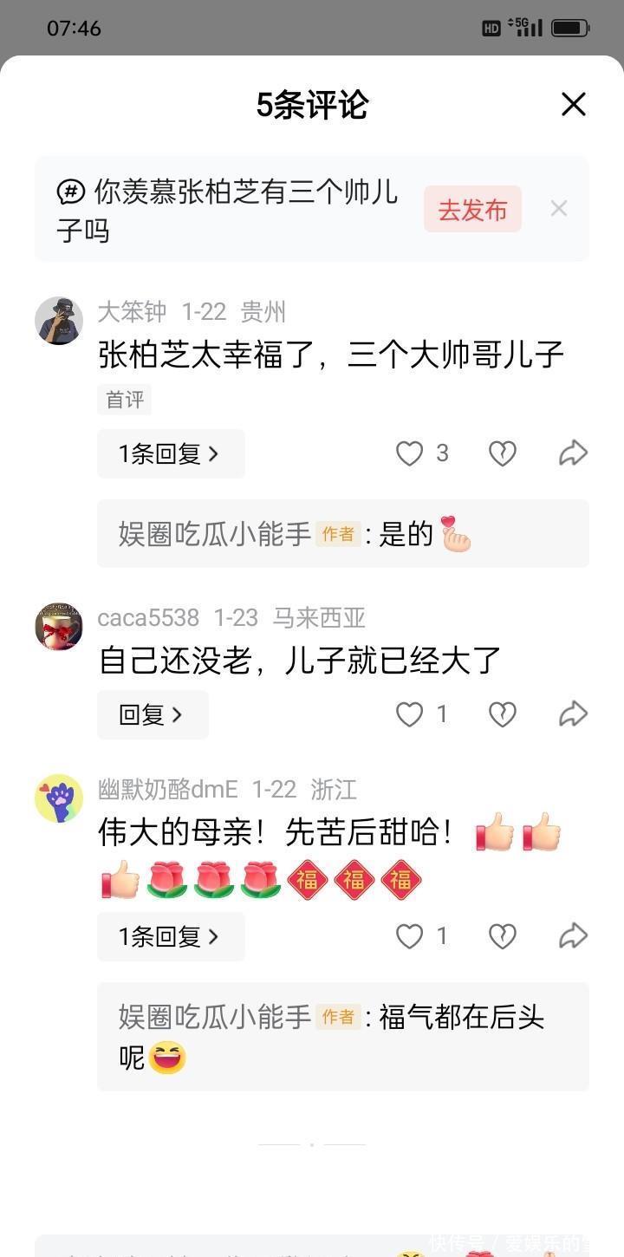Dislike 大笨钟's comment with broken heart
This screenshot has height=1257, width=624.
[503, 453]
